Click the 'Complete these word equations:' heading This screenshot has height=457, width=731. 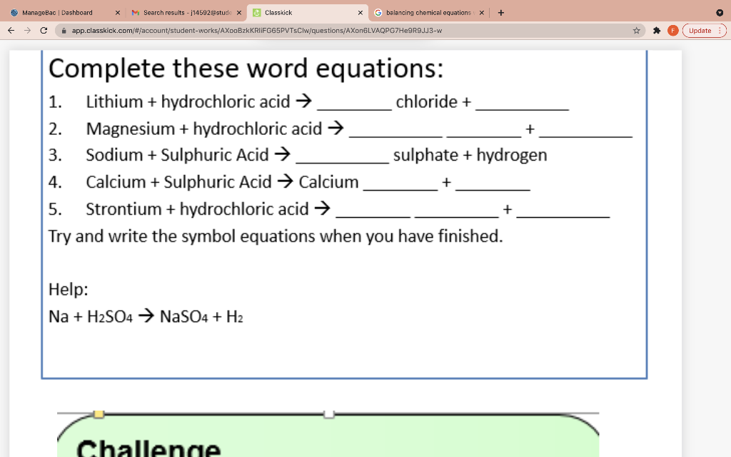click(246, 69)
